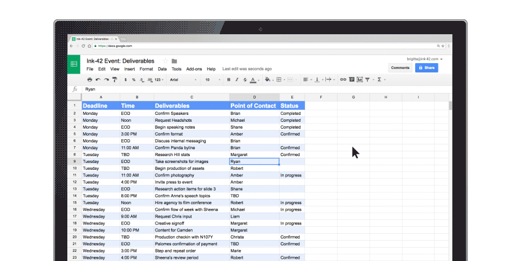Open the font size dropdown

point(213,80)
